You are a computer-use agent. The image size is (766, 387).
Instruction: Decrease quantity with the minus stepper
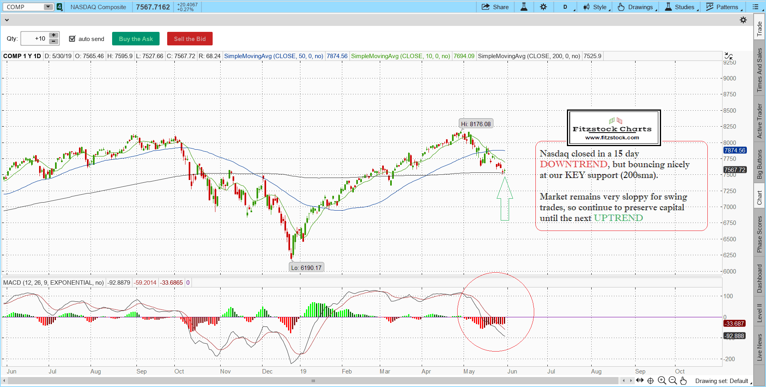tap(53, 41)
